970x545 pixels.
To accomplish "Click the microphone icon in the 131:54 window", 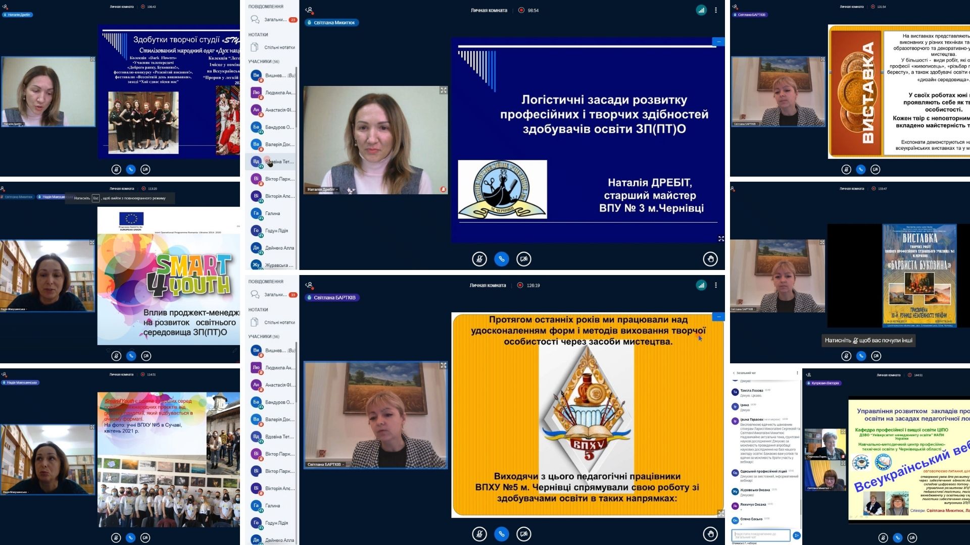I will pos(846,170).
